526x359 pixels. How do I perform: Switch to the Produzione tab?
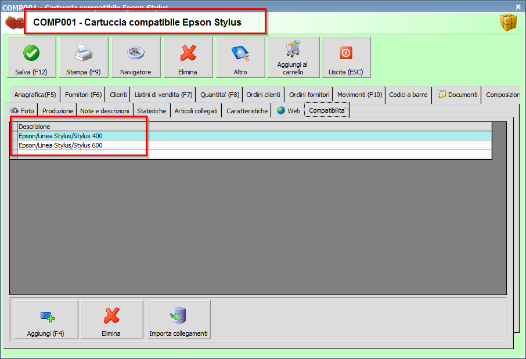pyautogui.click(x=57, y=111)
